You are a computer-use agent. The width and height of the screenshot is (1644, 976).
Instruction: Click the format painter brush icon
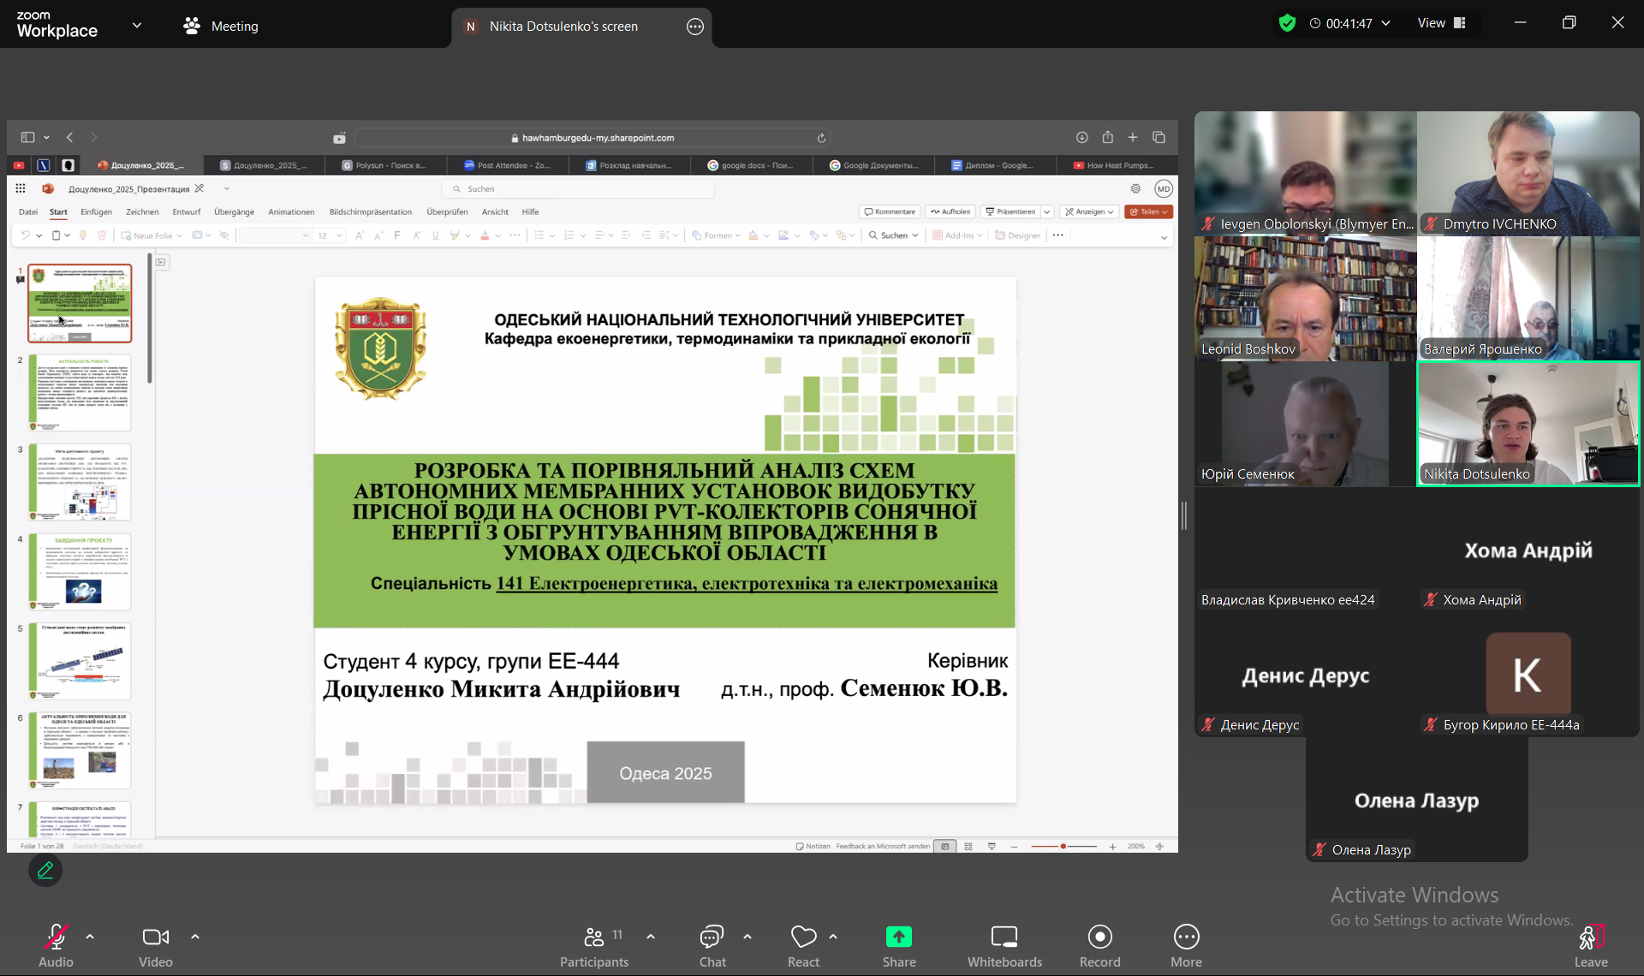point(83,235)
